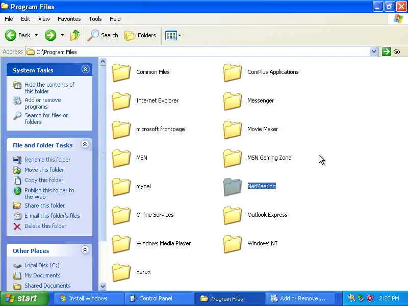Select the Internet Explorer folder icon
The image size is (408, 306).
coord(121,101)
